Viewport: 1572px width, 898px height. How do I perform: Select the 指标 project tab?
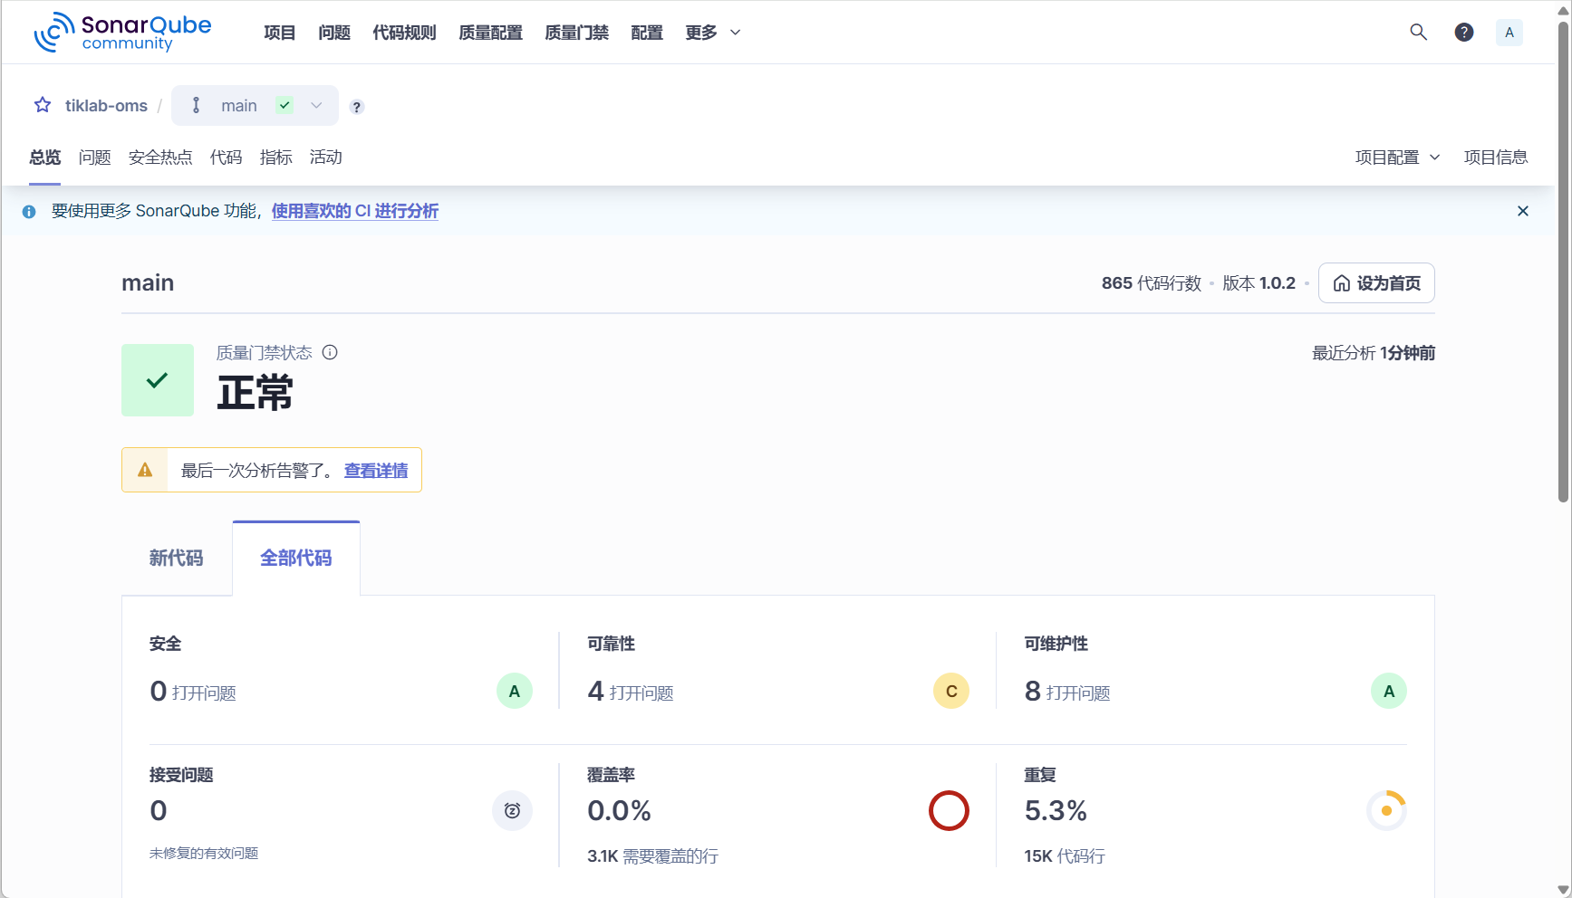point(276,158)
